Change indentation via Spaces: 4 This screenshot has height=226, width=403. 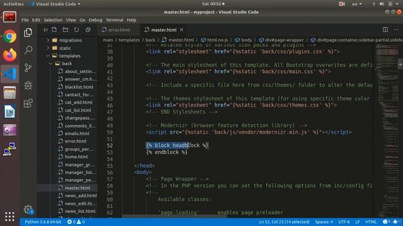[x=324, y=222]
